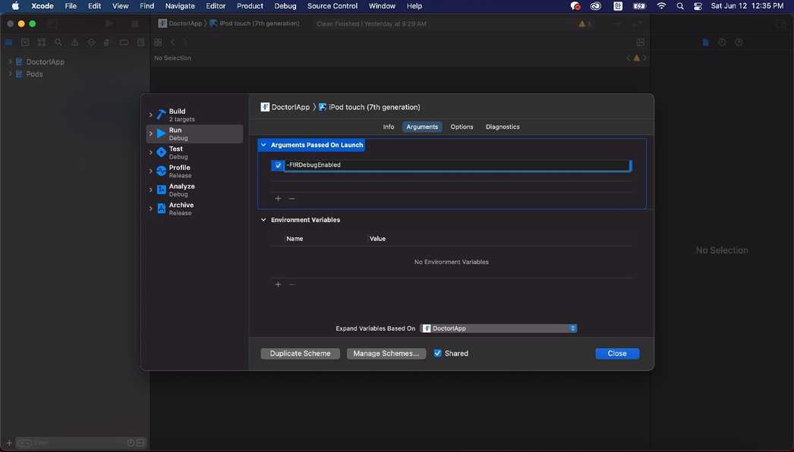Collapse Arguments Passed On Launch section
Screen dimensions: 794x452
[263, 146]
